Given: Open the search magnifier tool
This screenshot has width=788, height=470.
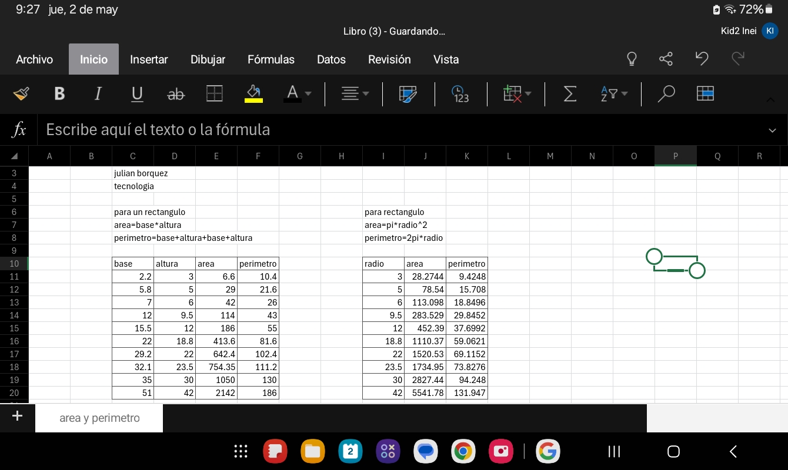Looking at the screenshot, I should [x=666, y=93].
